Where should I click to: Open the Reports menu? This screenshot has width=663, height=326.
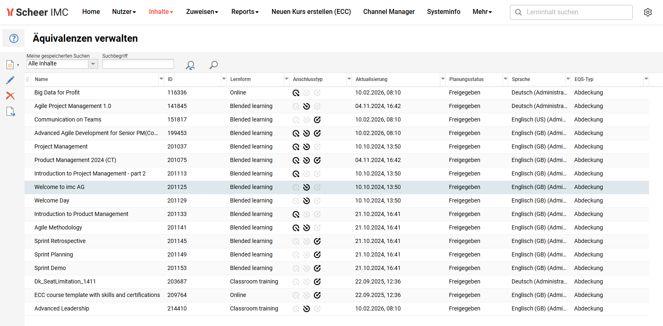tap(245, 12)
